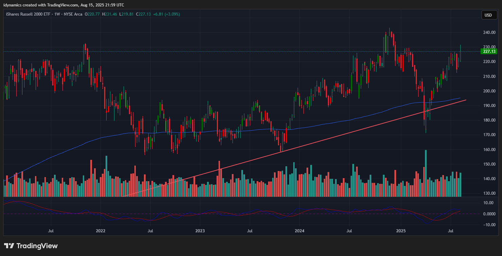The width and height of the screenshot is (502, 256).
Task: Click the 2022 time axis label
Action: (x=101, y=231)
